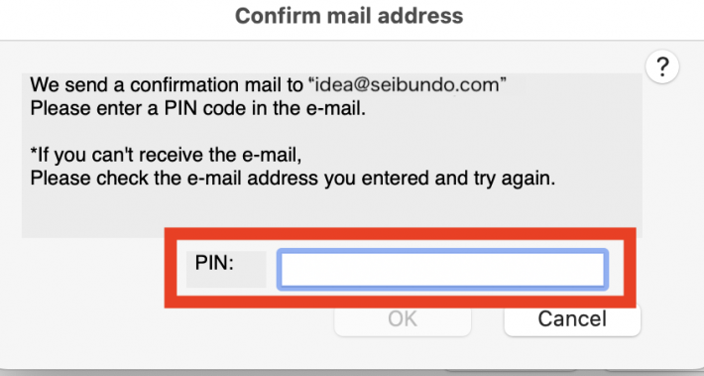704x376 pixels.
Task: Click the Confirm mail address title
Action: (x=349, y=16)
